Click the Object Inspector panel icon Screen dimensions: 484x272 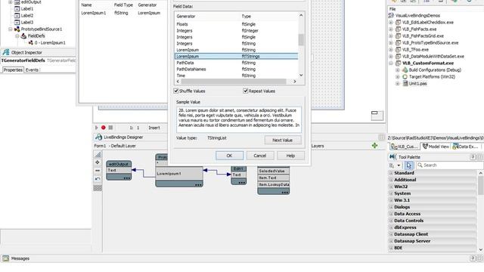5,52
